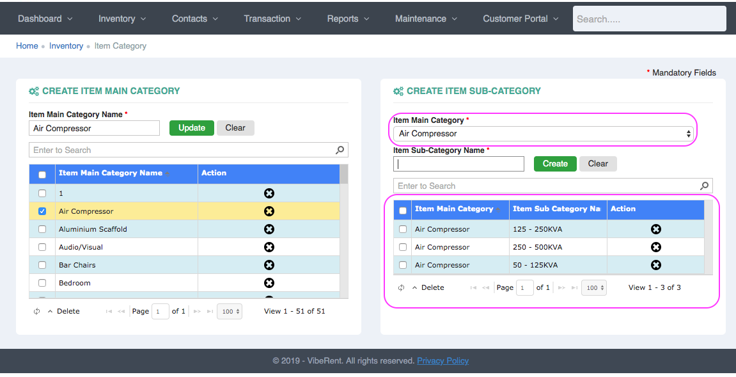Click the gear icon beside CREATE ITEM MAIN CATEGORY
Screen dimensions: 736x377
click(x=34, y=91)
